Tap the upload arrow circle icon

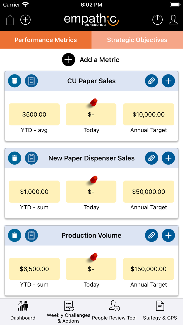pyautogui.click(x=157, y=20)
